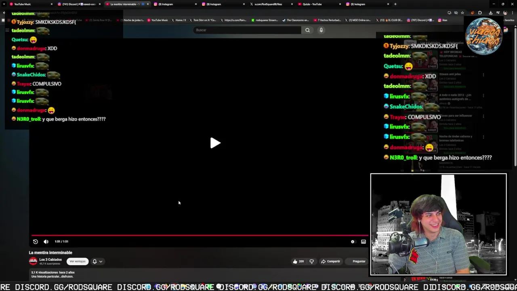Toggle the autoplay switch in player

point(353,242)
